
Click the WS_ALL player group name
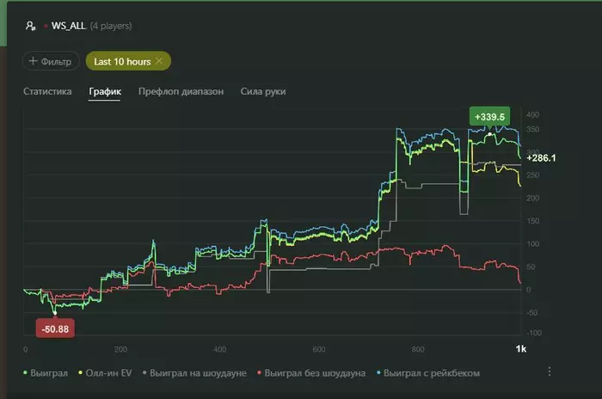point(68,26)
